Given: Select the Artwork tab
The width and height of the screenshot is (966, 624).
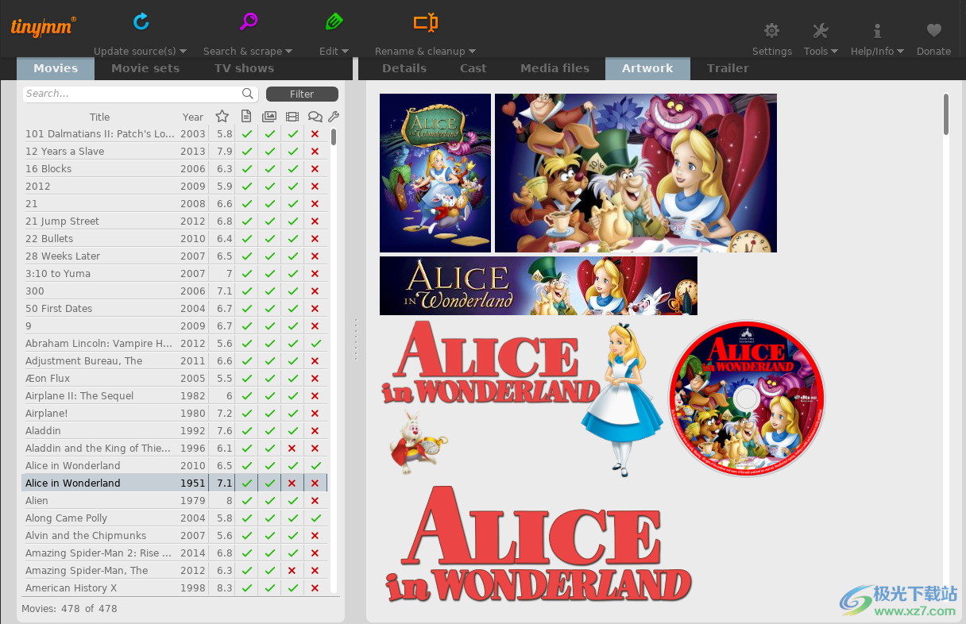Looking at the screenshot, I should (647, 68).
